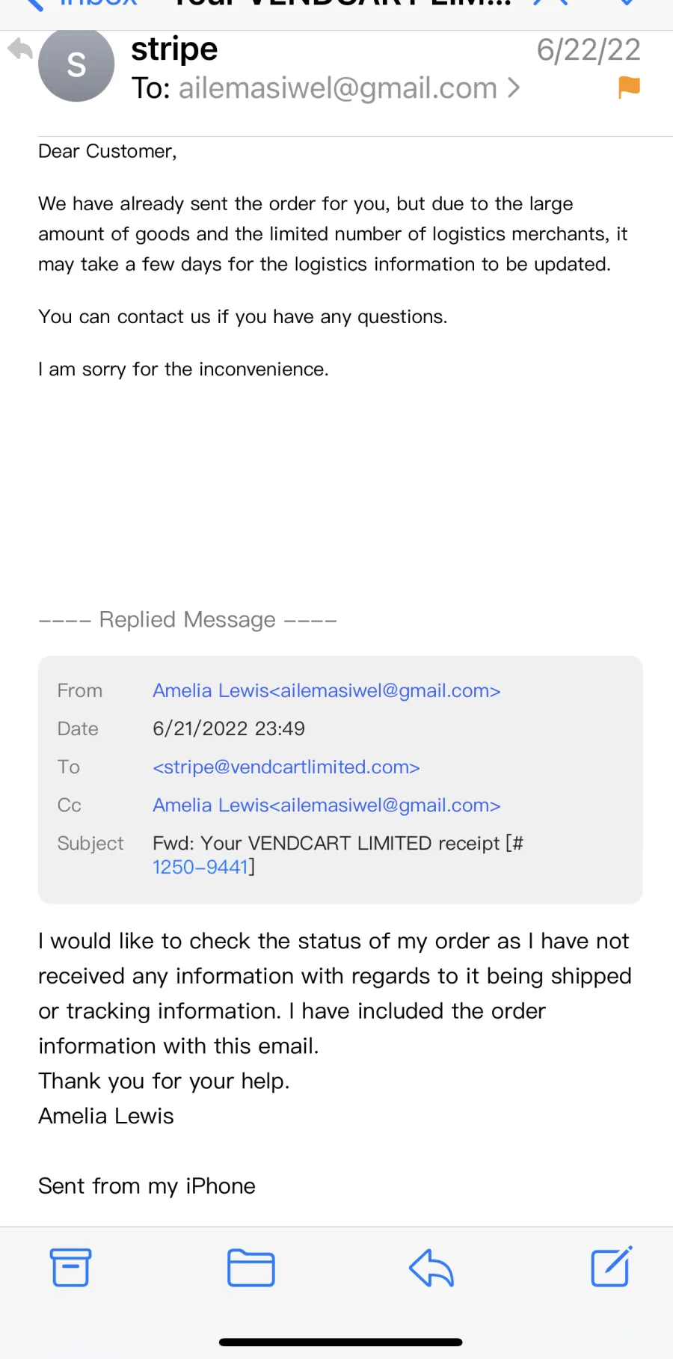Open the stripe sender name
Viewport: 673px width, 1359px height.
tap(174, 49)
